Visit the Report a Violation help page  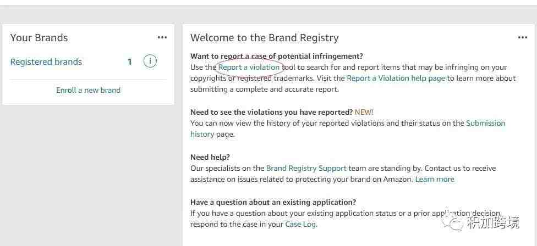[x=396, y=78]
